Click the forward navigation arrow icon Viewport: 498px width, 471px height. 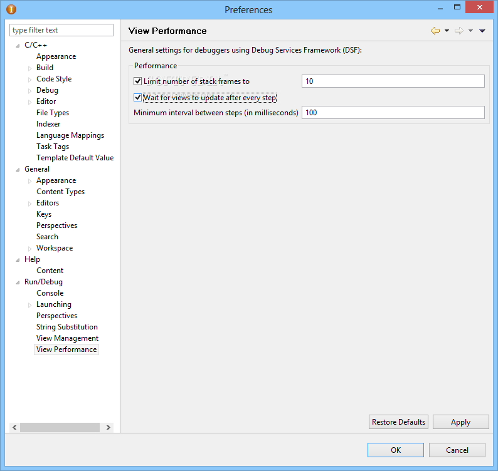pos(459,31)
